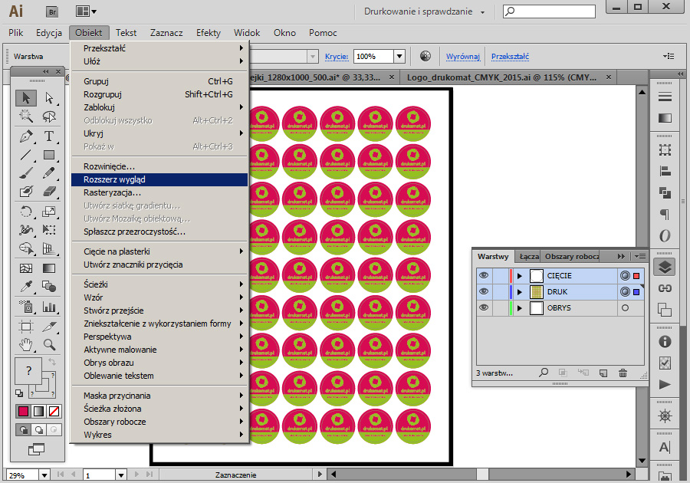
Task: Switch to Obszary robocze panel tab
Action: pos(570,257)
